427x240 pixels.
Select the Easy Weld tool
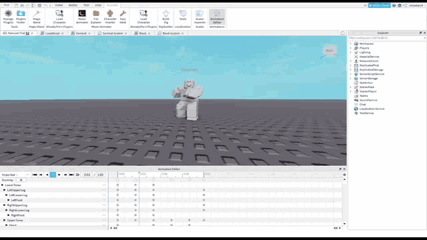123,17
